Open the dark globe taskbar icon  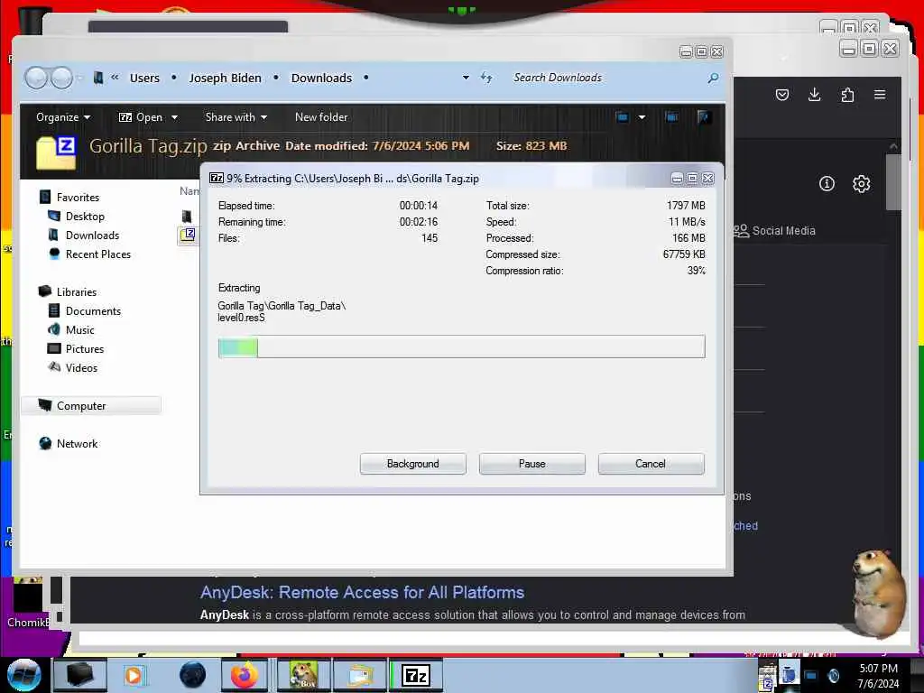192,675
